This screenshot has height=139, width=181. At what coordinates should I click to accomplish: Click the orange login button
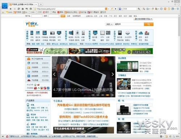click(x=63, y=16)
